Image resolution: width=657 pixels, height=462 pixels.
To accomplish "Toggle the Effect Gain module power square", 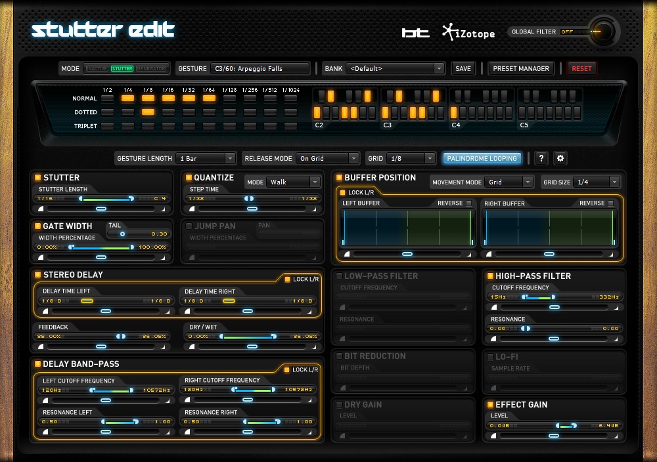I will pos(490,405).
